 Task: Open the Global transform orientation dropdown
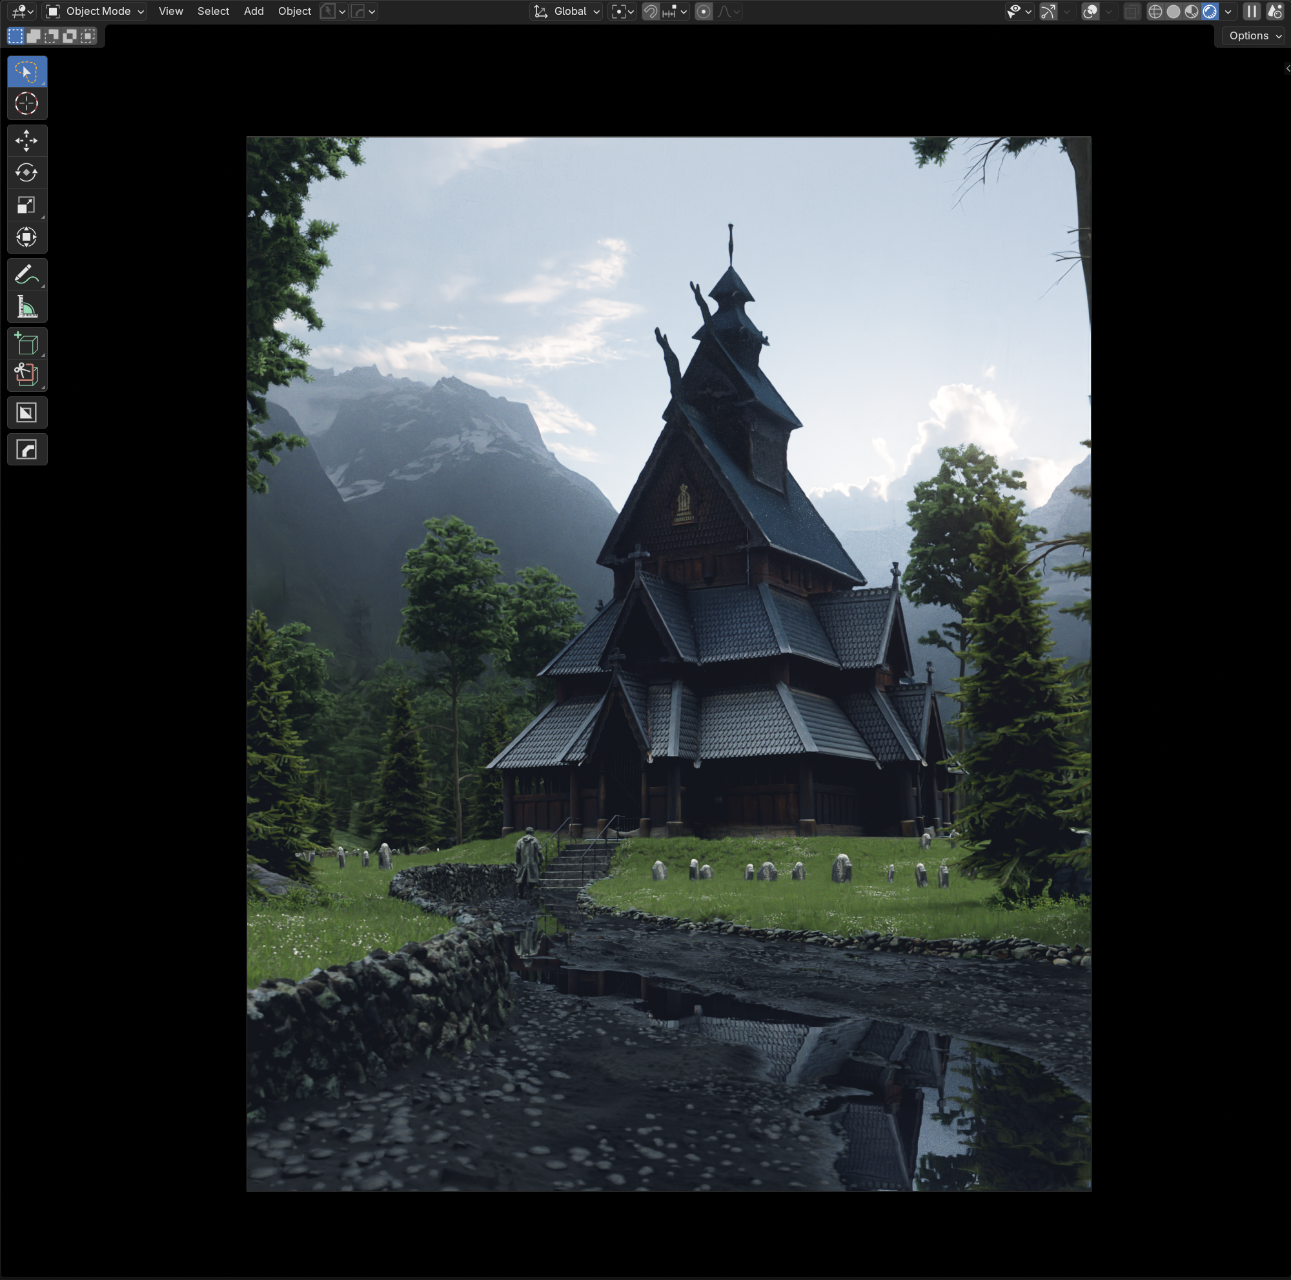567,12
